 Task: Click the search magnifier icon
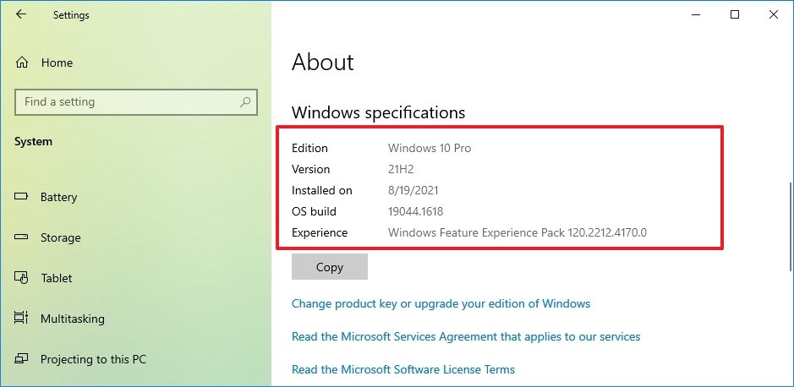[x=245, y=102]
